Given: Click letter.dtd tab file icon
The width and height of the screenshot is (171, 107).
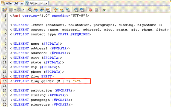Looking at the screenshot, I should point(3,3).
